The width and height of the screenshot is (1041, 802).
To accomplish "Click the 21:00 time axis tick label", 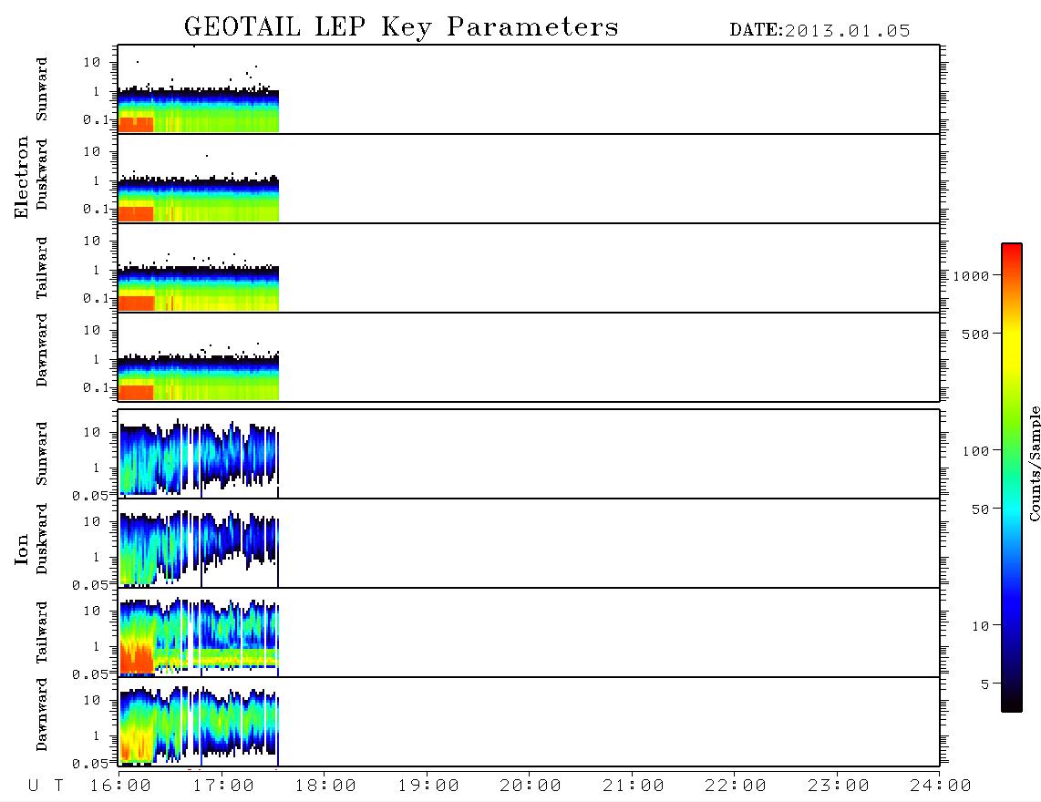I will (634, 786).
